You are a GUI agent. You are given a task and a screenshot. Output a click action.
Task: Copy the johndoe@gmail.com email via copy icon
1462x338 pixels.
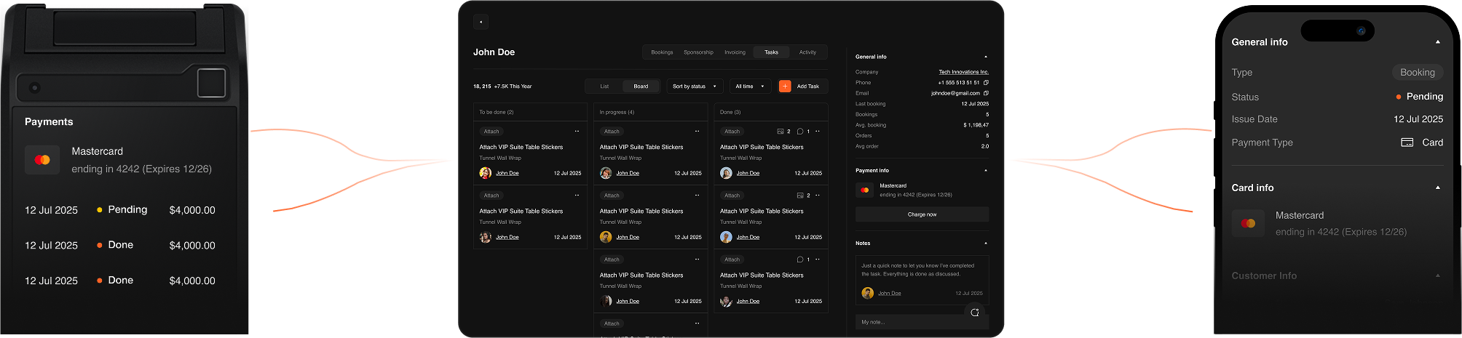click(x=986, y=93)
